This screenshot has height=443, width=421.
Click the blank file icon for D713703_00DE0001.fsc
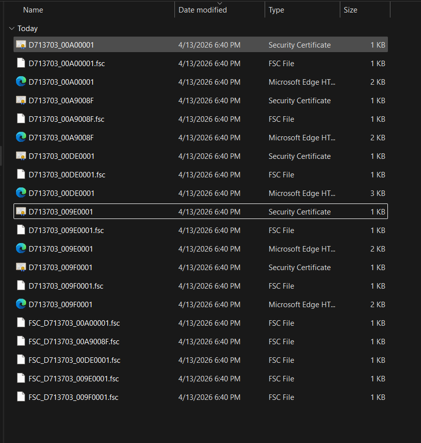click(21, 175)
